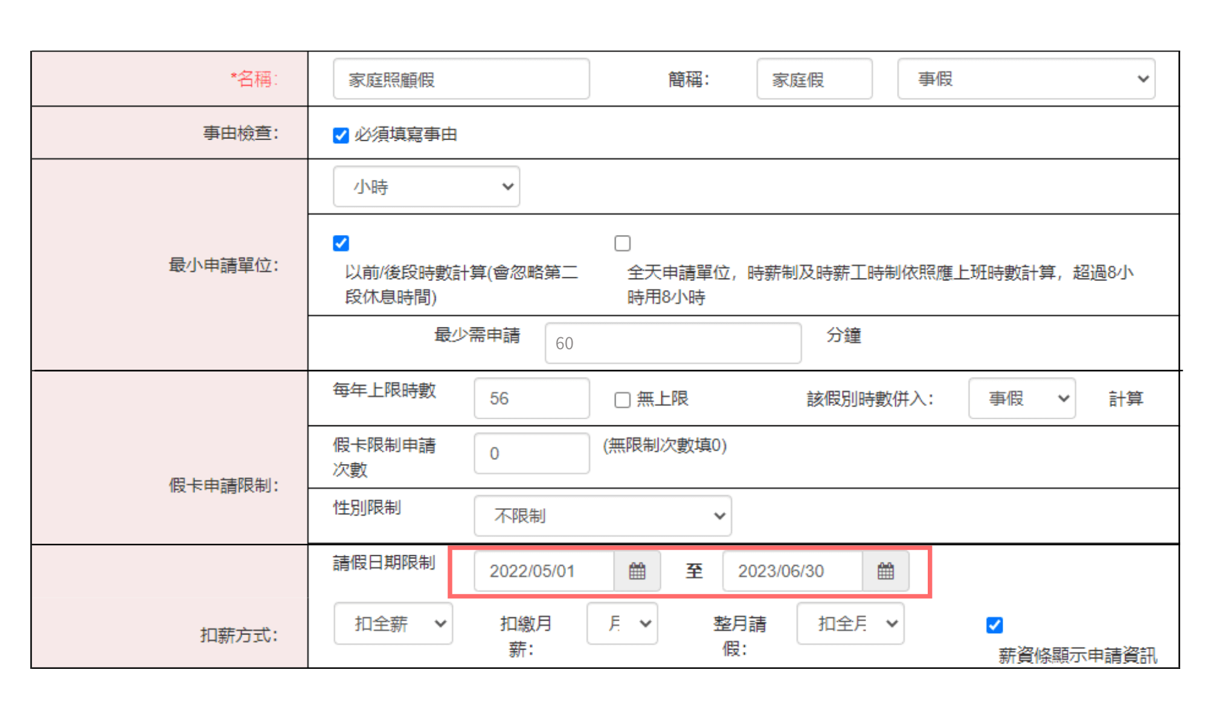The image size is (1208, 719).
Task: Disable 以前/後段時數計算 option
Action: (341, 243)
